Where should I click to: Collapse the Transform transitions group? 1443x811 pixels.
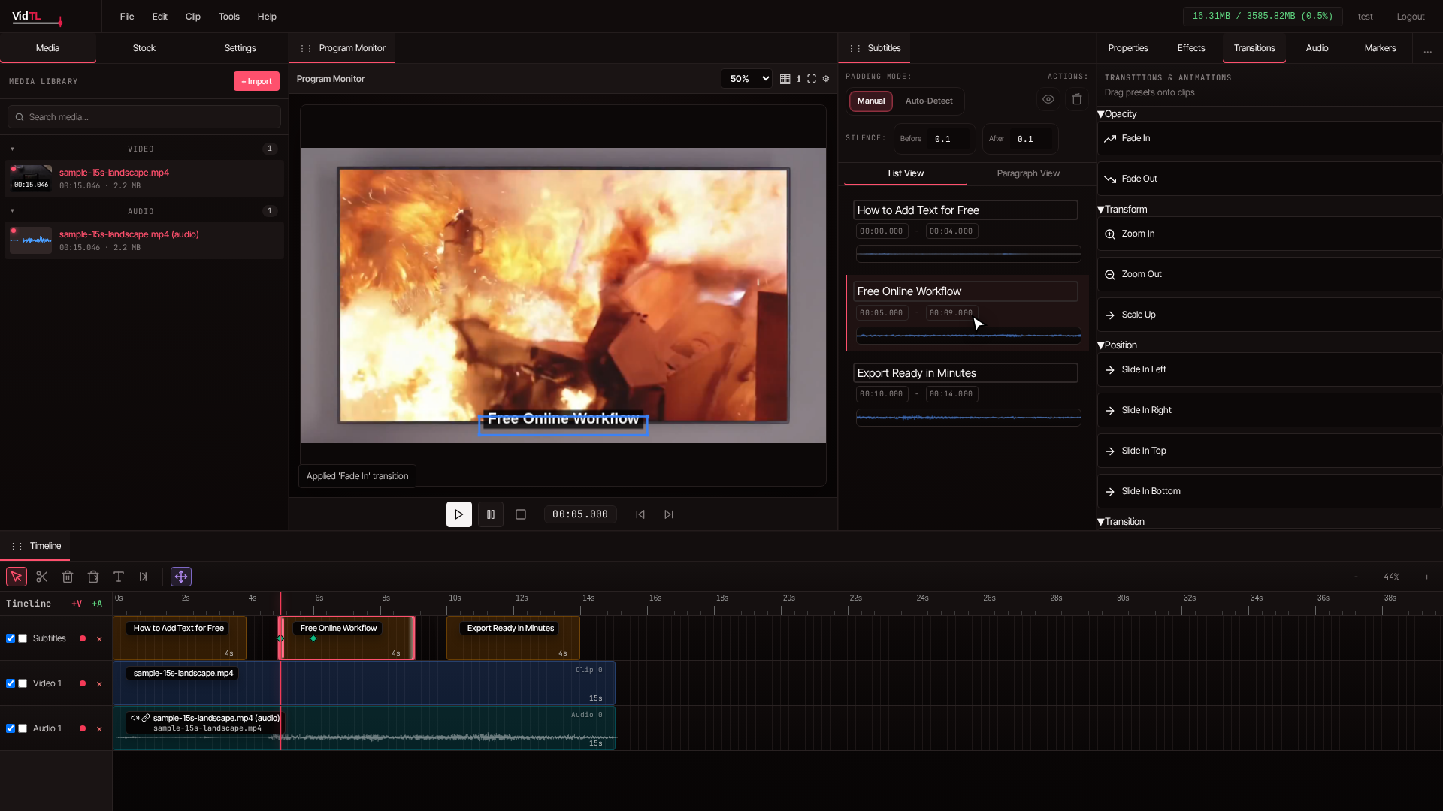pyautogui.click(x=1122, y=210)
